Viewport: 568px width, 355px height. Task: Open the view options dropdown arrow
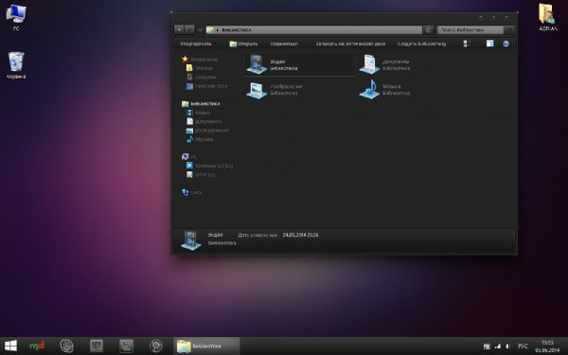pos(474,44)
